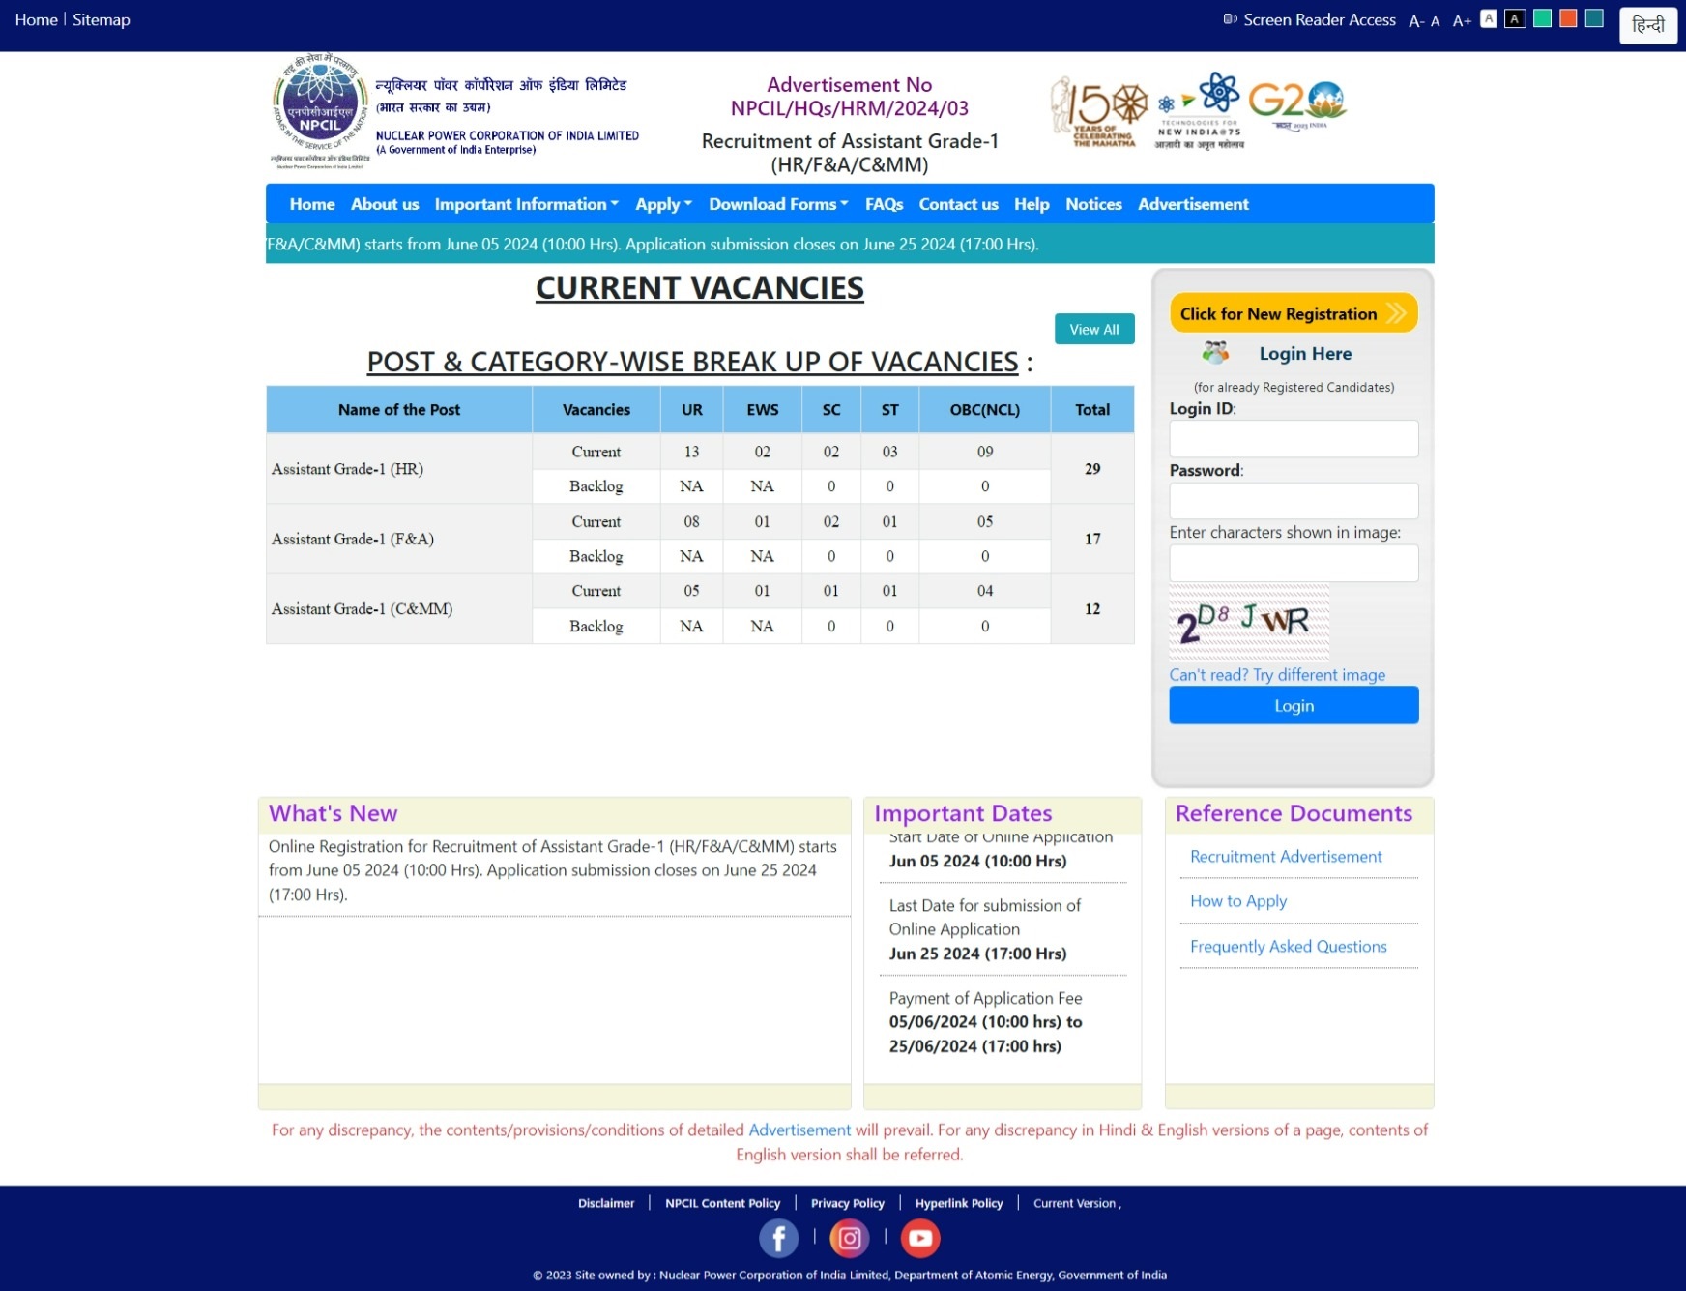Image resolution: width=1686 pixels, height=1291 pixels.
Task: Switch language to Hindi
Action: coord(1648,25)
